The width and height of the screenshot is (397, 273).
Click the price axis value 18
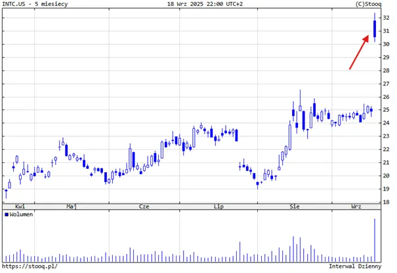pyautogui.click(x=386, y=202)
